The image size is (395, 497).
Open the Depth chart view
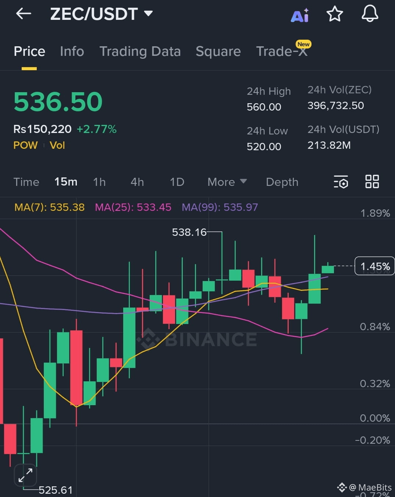pos(282,182)
